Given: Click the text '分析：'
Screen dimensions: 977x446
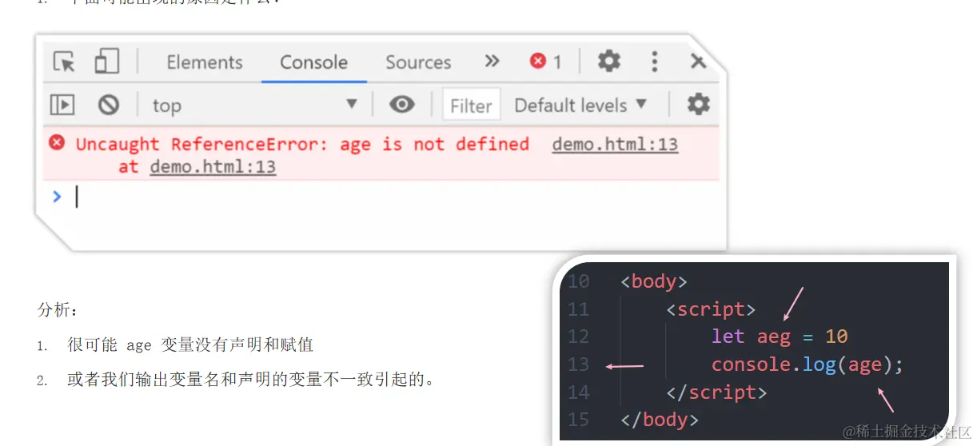Looking at the screenshot, I should pos(58,310).
